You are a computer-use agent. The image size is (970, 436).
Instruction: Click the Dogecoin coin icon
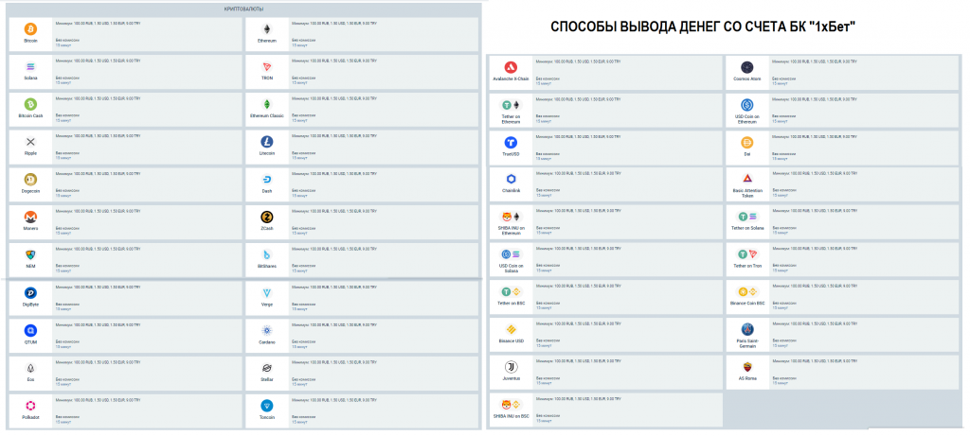[30, 179]
